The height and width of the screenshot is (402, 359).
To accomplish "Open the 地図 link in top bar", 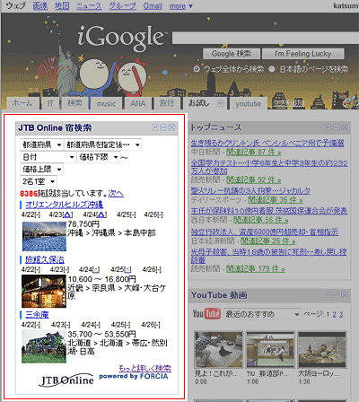I will click(x=62, y=6).
